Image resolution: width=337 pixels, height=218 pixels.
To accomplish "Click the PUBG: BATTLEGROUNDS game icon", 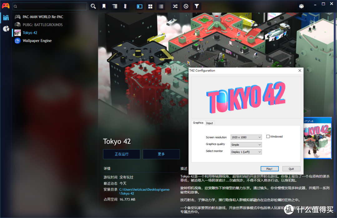I will tap(17, 25).
